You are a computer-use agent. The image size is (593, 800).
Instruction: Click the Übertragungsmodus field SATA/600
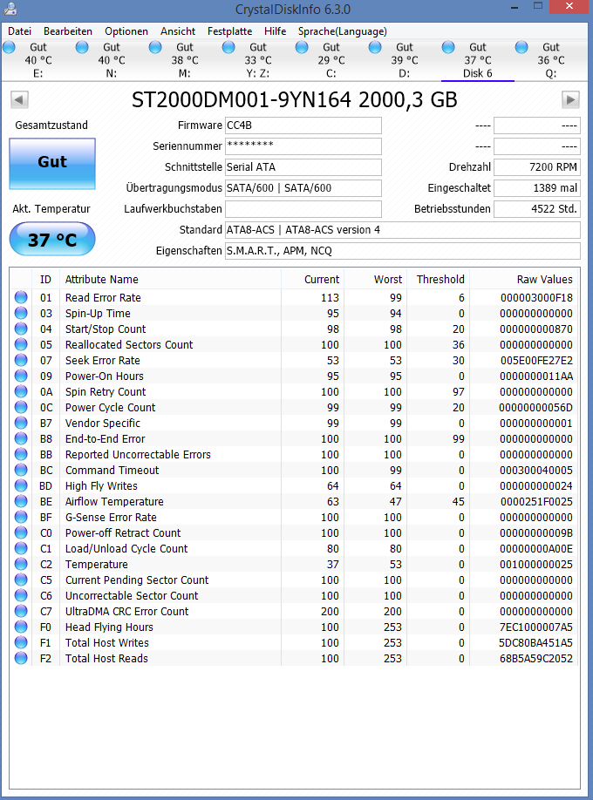pos(303,187)
